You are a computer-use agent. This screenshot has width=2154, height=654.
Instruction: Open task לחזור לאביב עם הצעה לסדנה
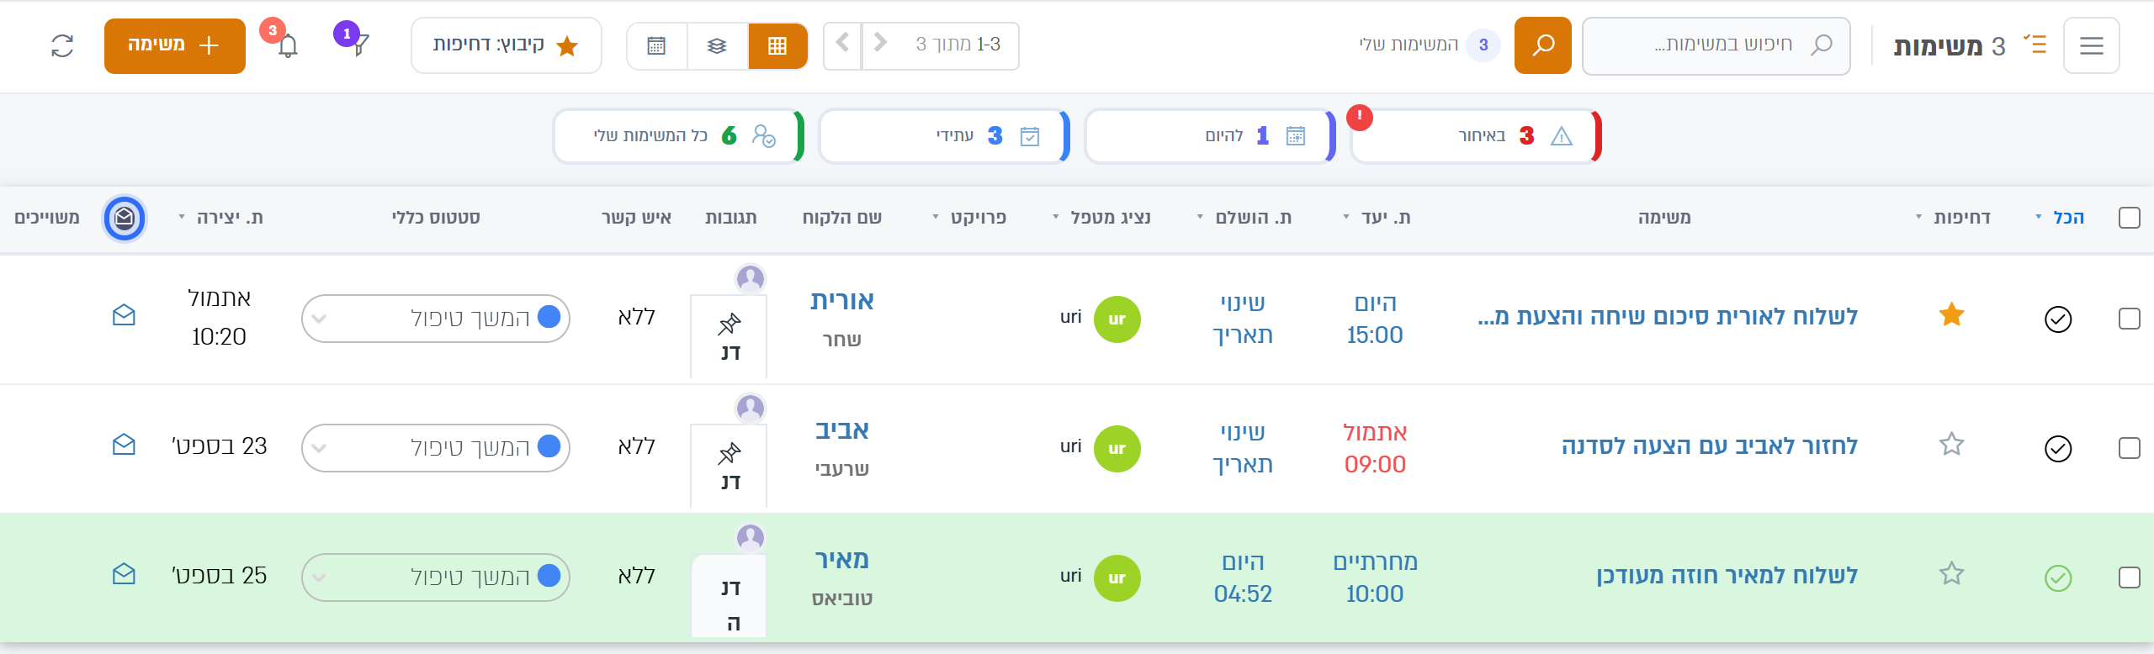click(1710, 446)
